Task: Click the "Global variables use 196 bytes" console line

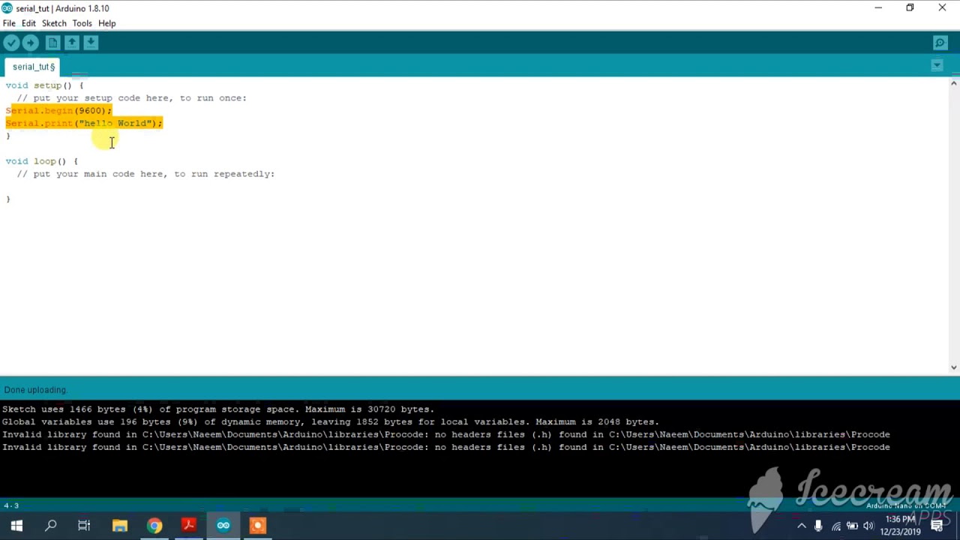Action: pos(331,422)
